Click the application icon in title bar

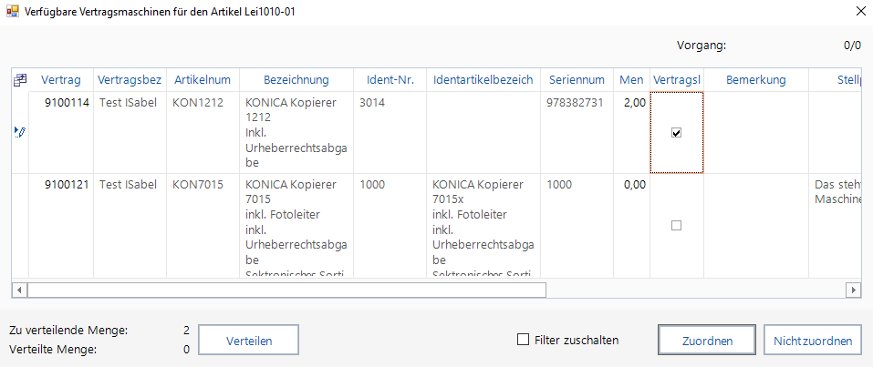point(13,12)
